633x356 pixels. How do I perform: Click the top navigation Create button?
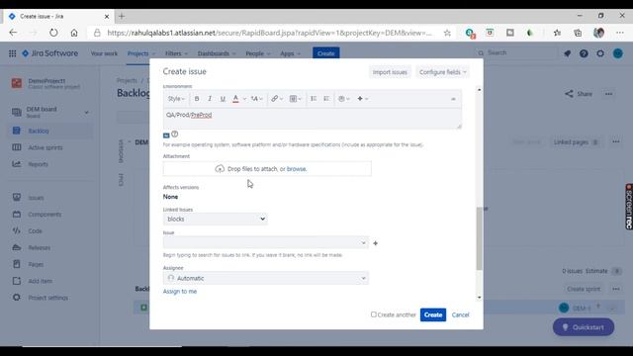tap(325, 53)
